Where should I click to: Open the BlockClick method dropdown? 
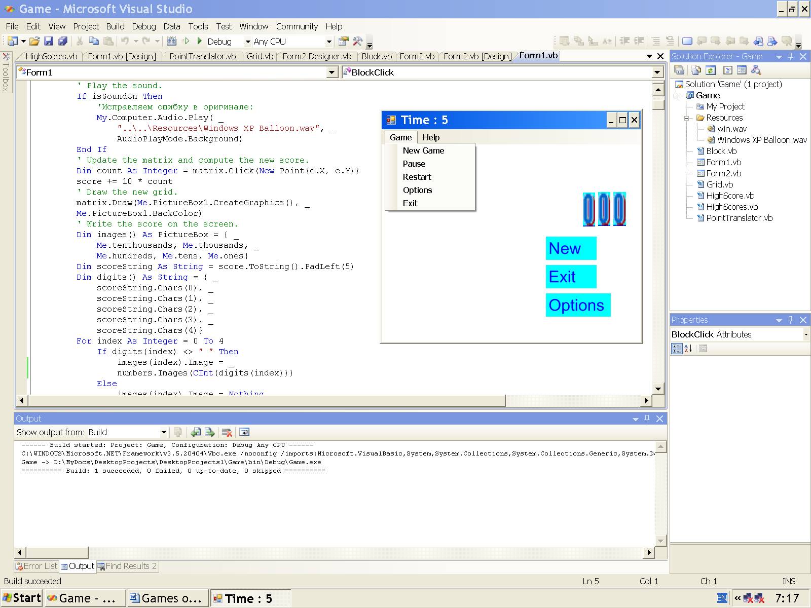pos(657,72)
